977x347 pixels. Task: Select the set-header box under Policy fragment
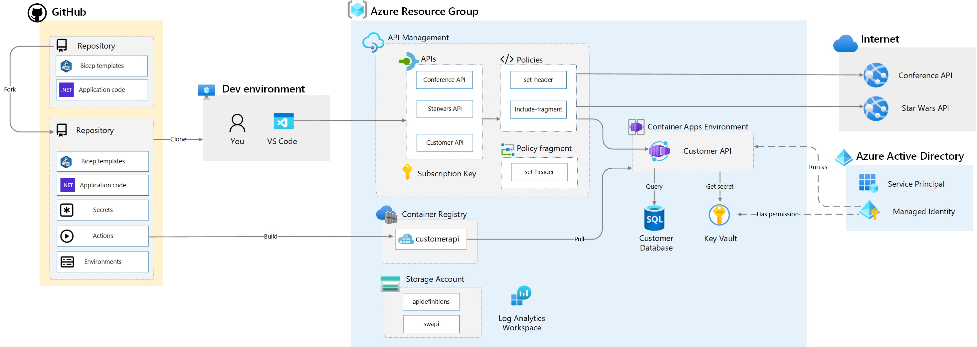point(539,172)
